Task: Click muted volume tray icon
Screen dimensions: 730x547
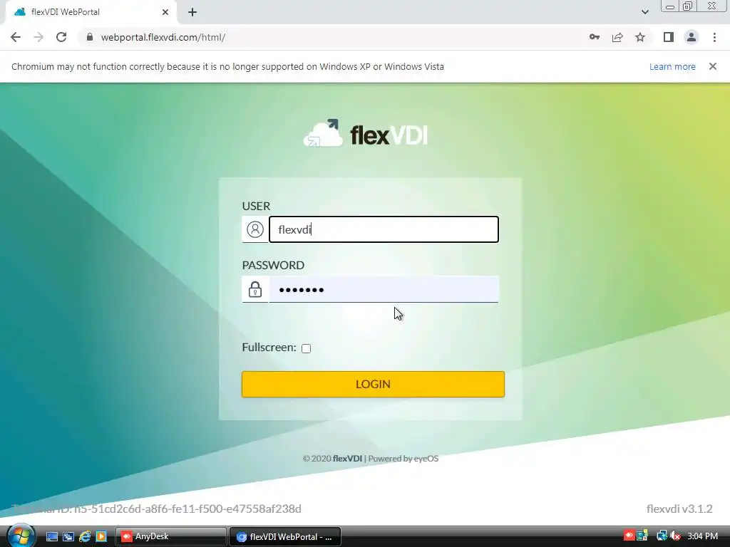Action: click(x=675, y=536)
